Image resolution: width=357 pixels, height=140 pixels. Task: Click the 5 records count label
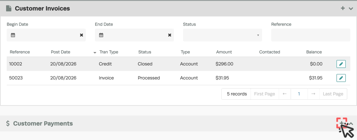pos(237,94)
